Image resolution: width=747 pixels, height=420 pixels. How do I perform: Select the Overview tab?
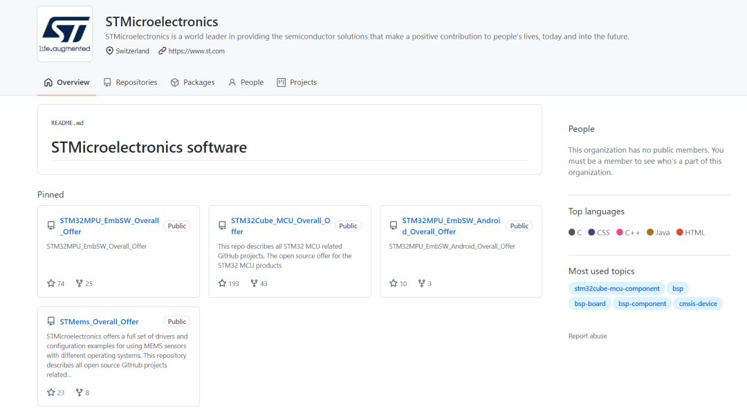(66, 82)
